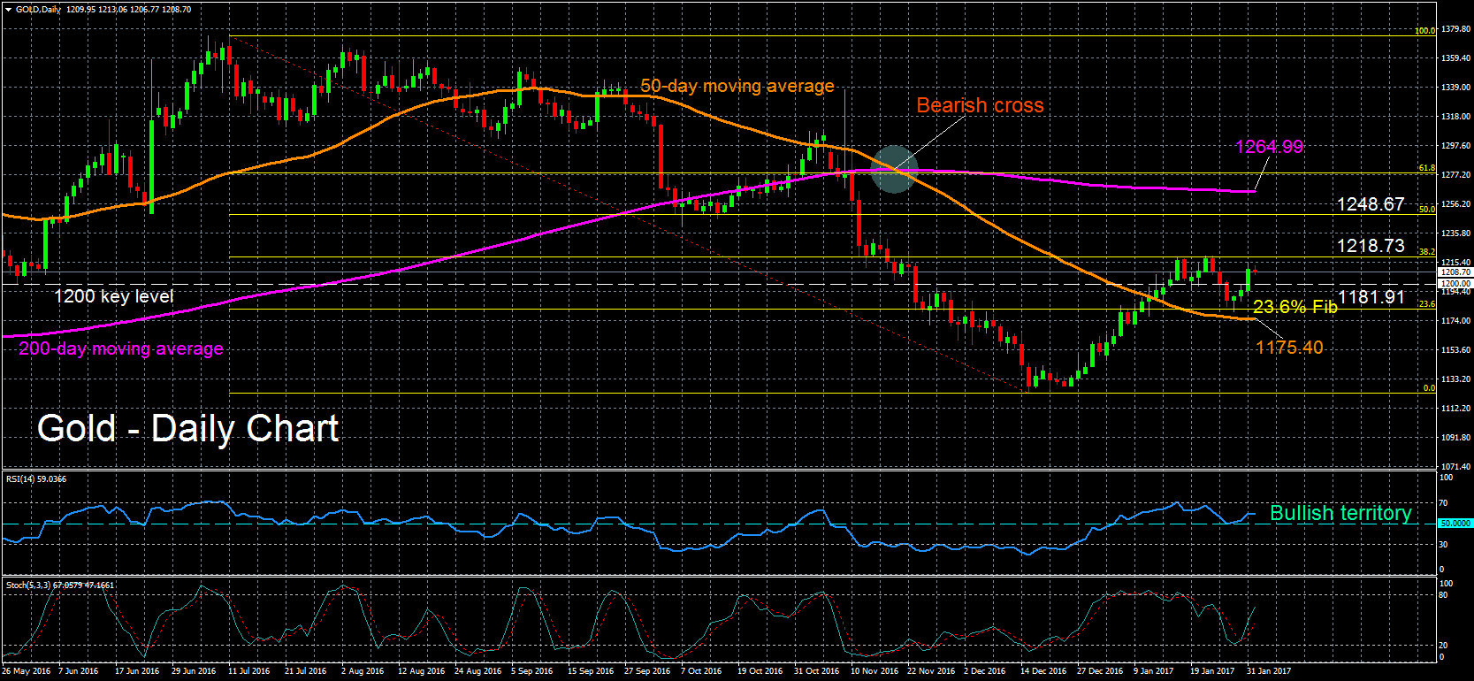The width and height of the screenshot is (1474, 681).
Task: Click 1071.40 on the price axis
Action: click(1455, 466)
